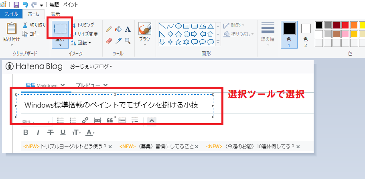Open the サイズ変更 dialog
This screenshot has width=365, height=179.
84,34
